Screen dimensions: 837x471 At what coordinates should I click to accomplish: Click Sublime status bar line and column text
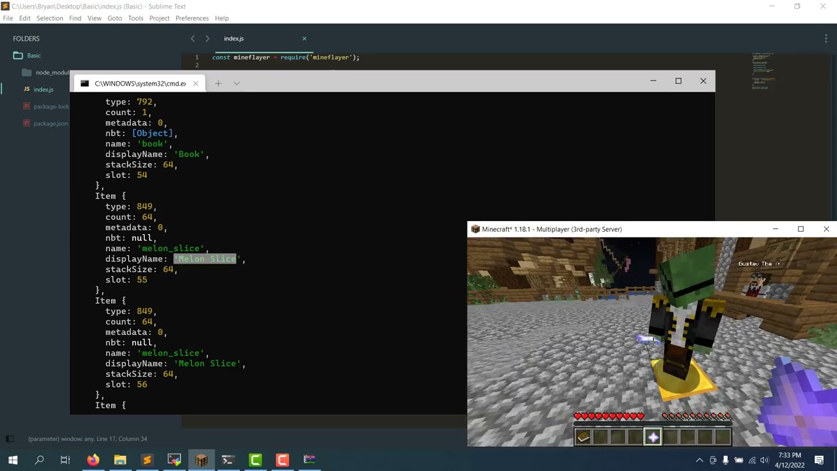point(88,439)
